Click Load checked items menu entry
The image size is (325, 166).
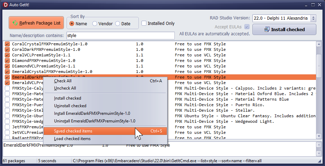click(105, 139)
